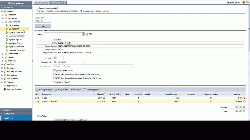
Task: Click the green add client icon
Action: tap(87, 34)
